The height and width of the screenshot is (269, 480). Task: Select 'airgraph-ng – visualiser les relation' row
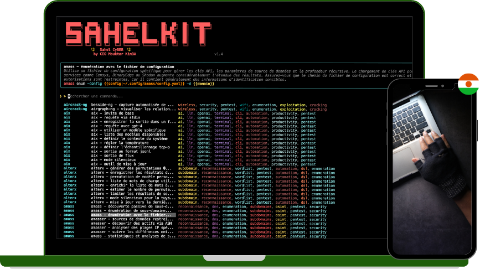point(195,109)
